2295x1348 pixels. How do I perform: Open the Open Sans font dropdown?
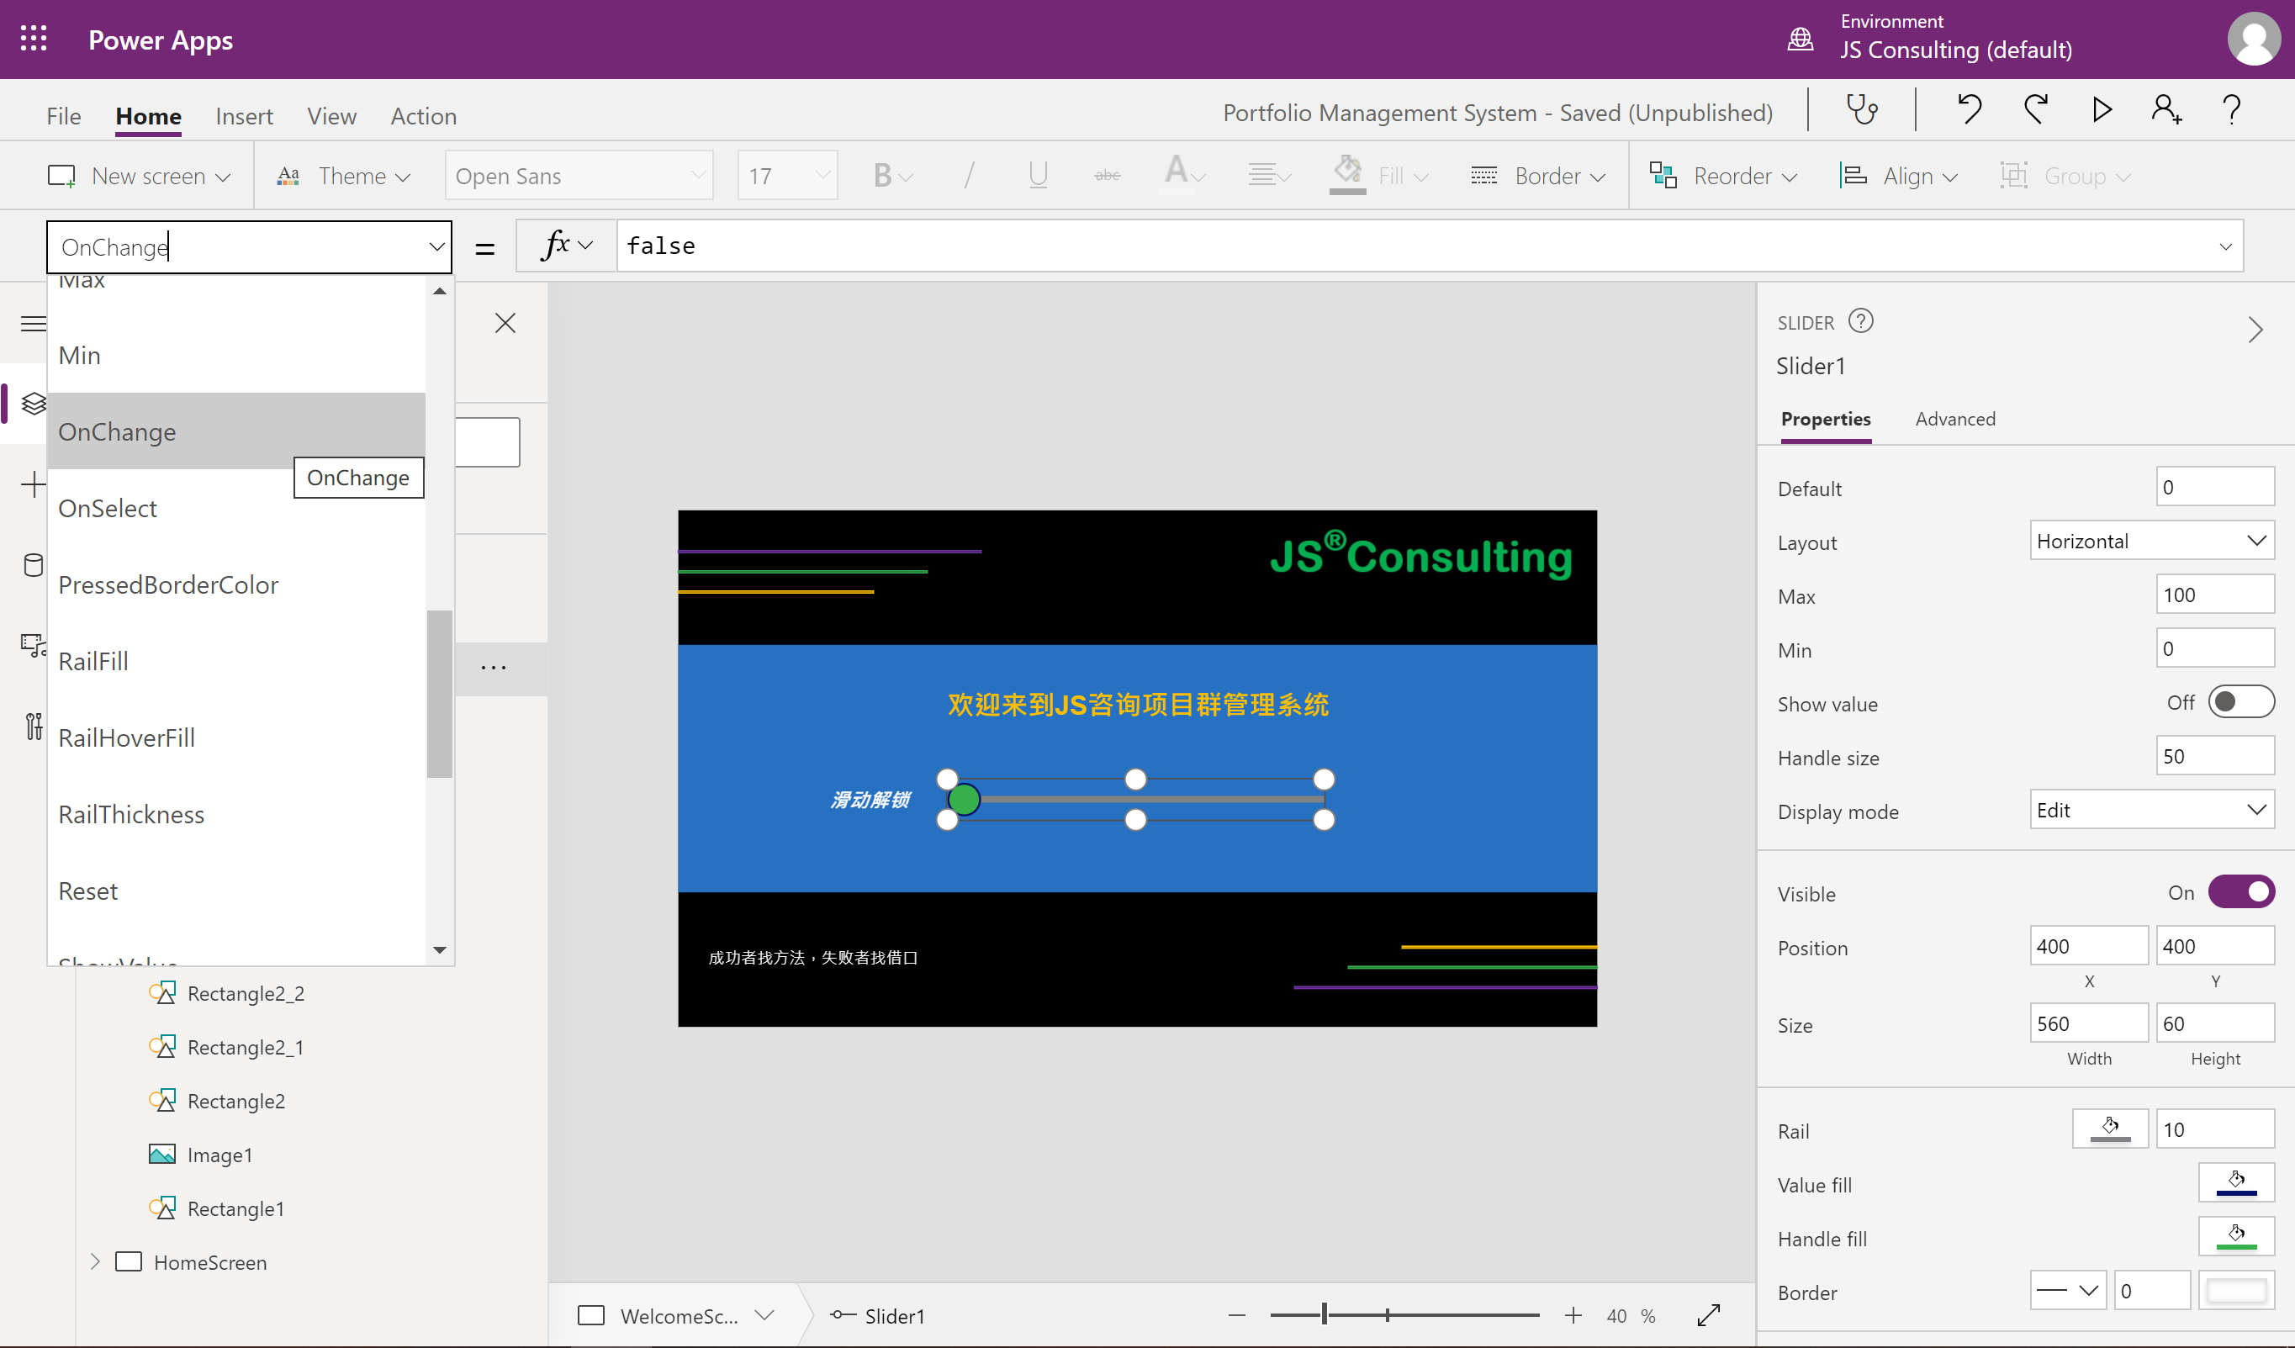tap(579, 175)
